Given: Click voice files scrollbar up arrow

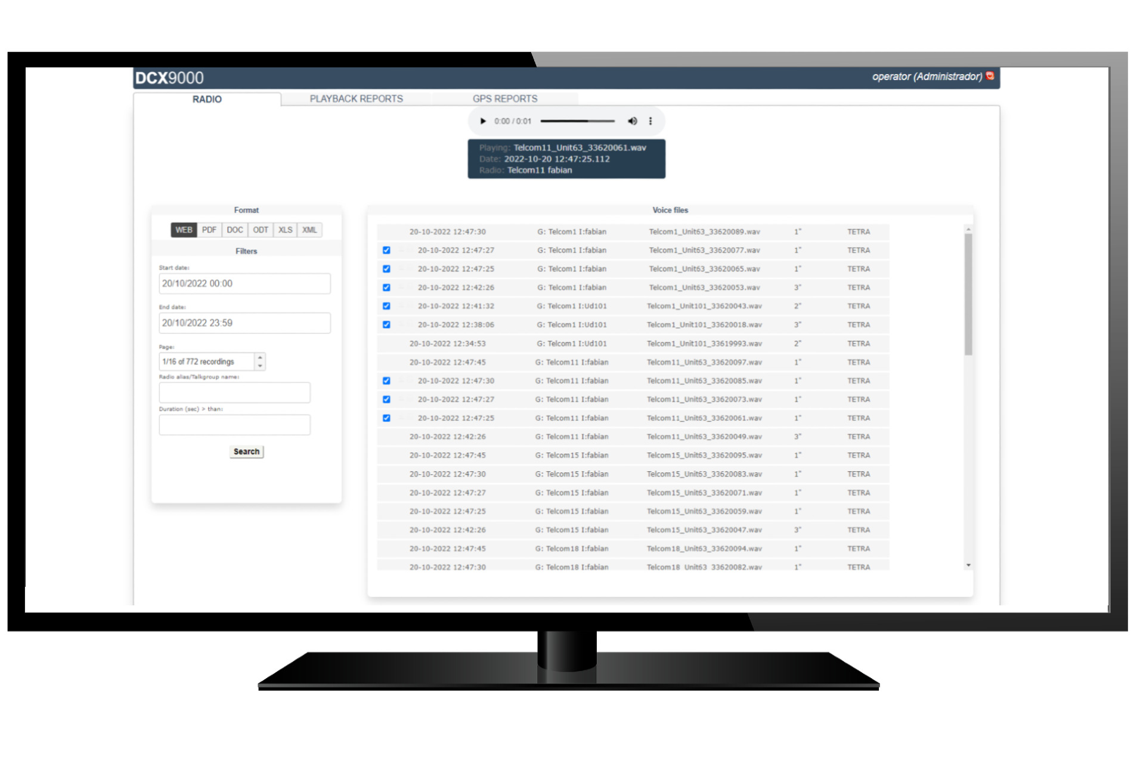Looking at the screenshot, I should tap(968, 229).
